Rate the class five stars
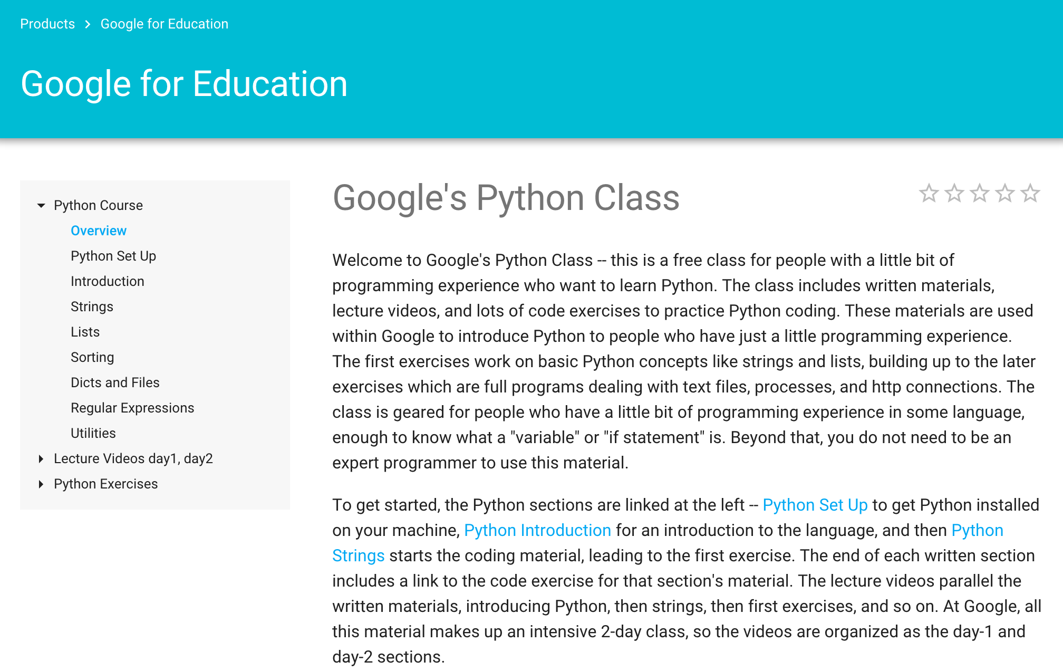Screen dimensions: 1063x671 pyautogui.click(x=1030, y=193)
